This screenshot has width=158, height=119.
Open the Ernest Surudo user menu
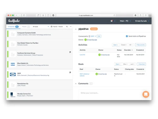tap(142, 21)
